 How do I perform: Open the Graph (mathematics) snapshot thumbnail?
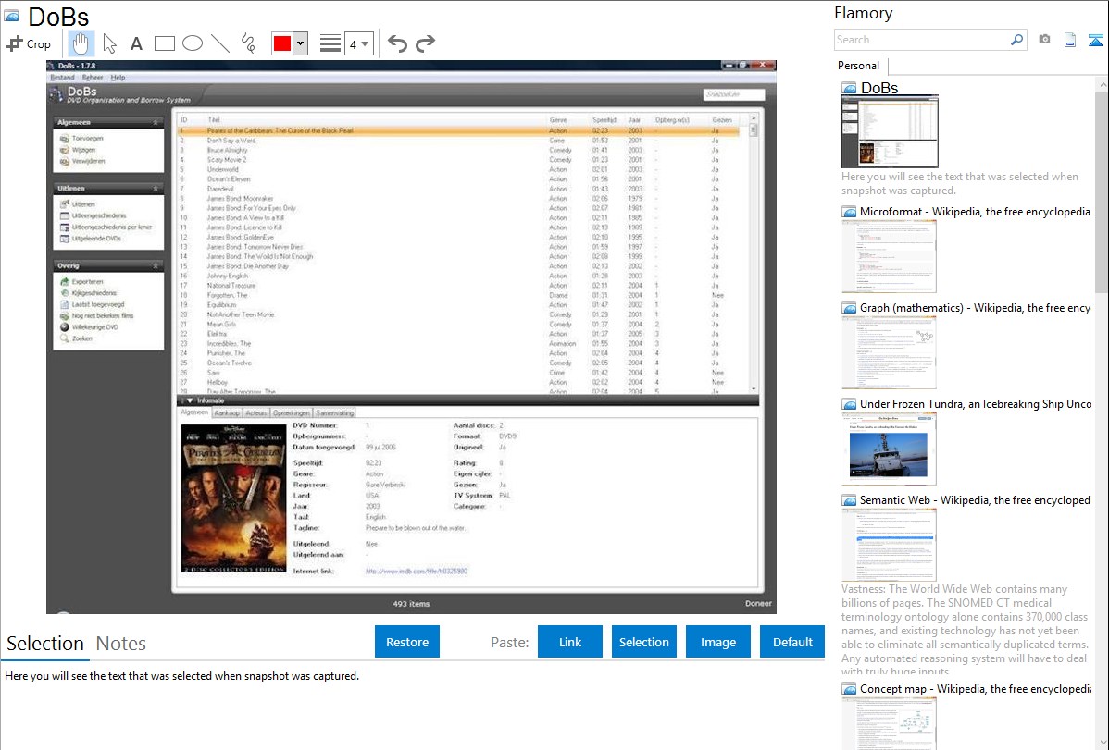point(889,352)
